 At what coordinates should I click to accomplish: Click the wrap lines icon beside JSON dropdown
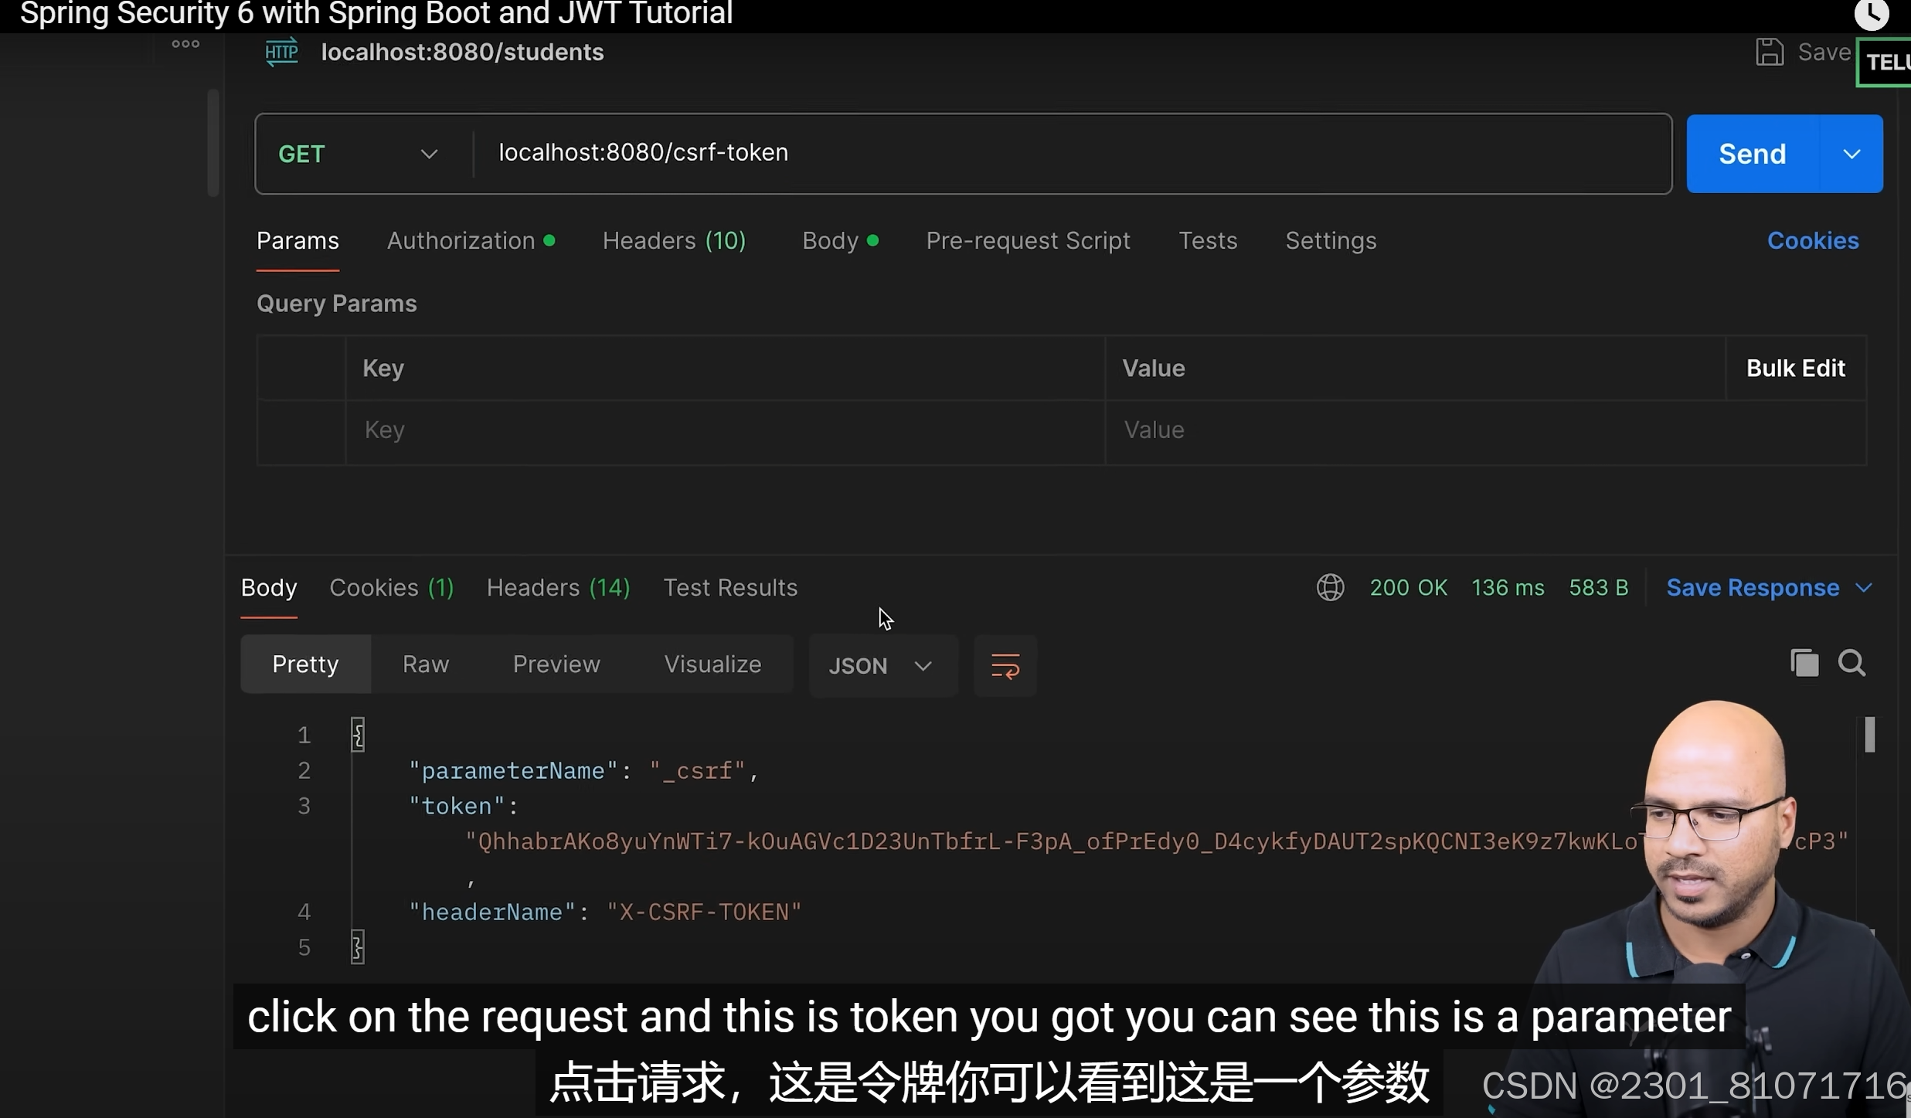(x=1005, y=665)
